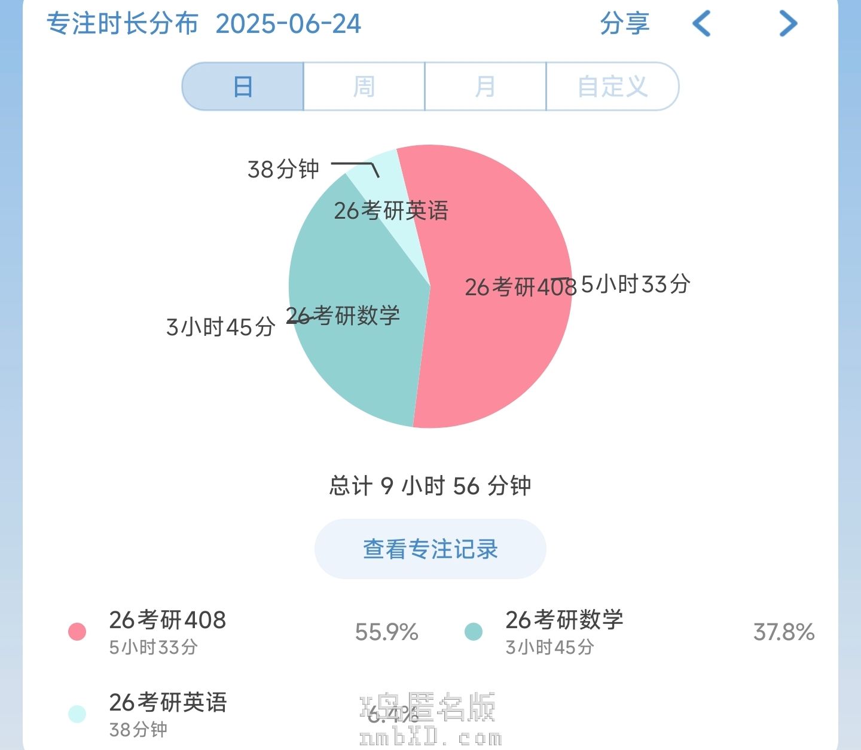
Task: Click the 专注时长分布 date title
Action: [x=204, y=24]
